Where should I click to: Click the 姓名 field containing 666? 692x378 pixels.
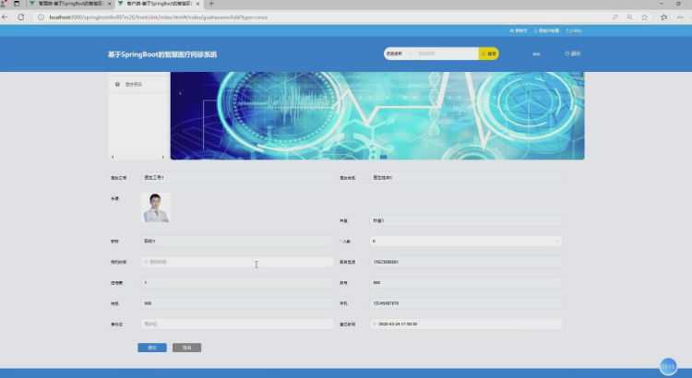[x=237, y=303]
